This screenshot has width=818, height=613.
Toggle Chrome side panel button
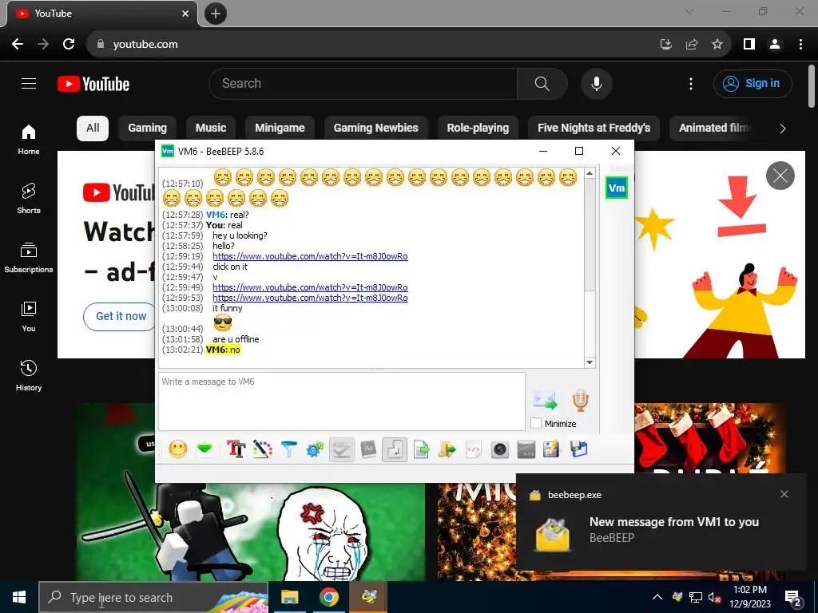click(749, 45)
